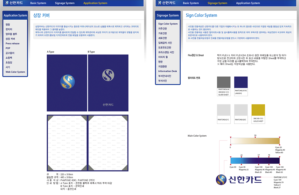Viewport: 299px width, 195px height.
Task: Click the A Type caption
Action: (x=51, y=52)
